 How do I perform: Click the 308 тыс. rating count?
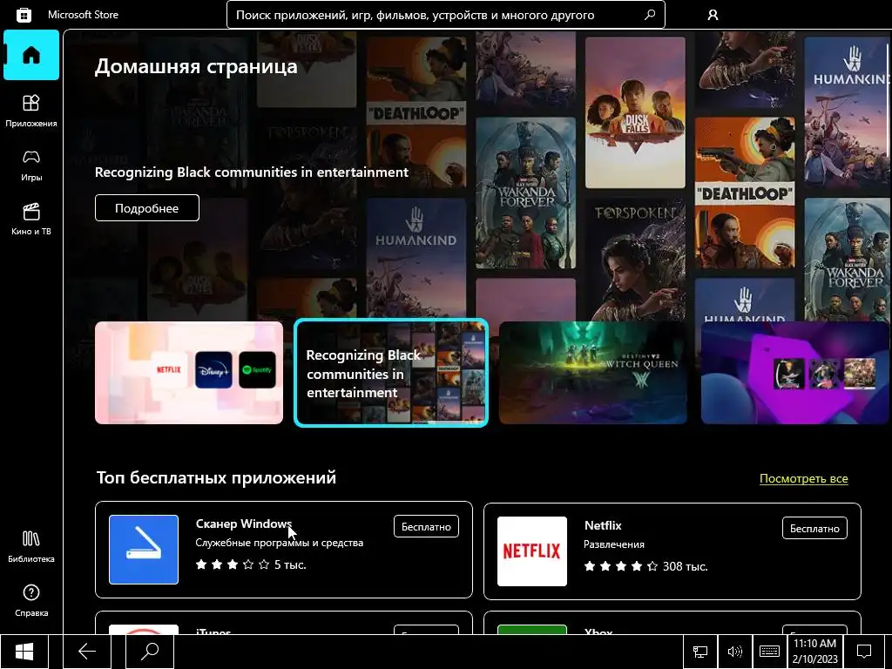pos(685,566)
